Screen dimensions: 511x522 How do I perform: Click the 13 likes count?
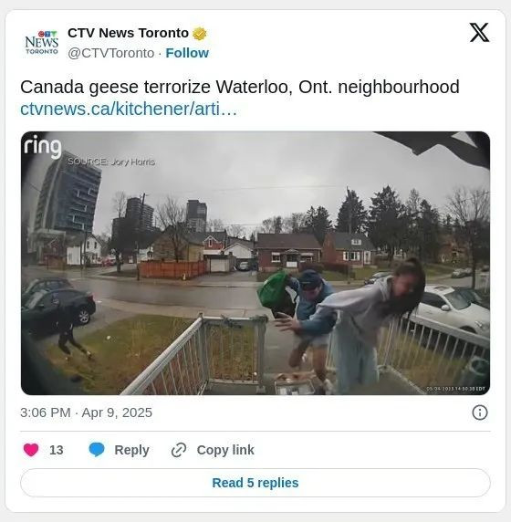point(57,450)
